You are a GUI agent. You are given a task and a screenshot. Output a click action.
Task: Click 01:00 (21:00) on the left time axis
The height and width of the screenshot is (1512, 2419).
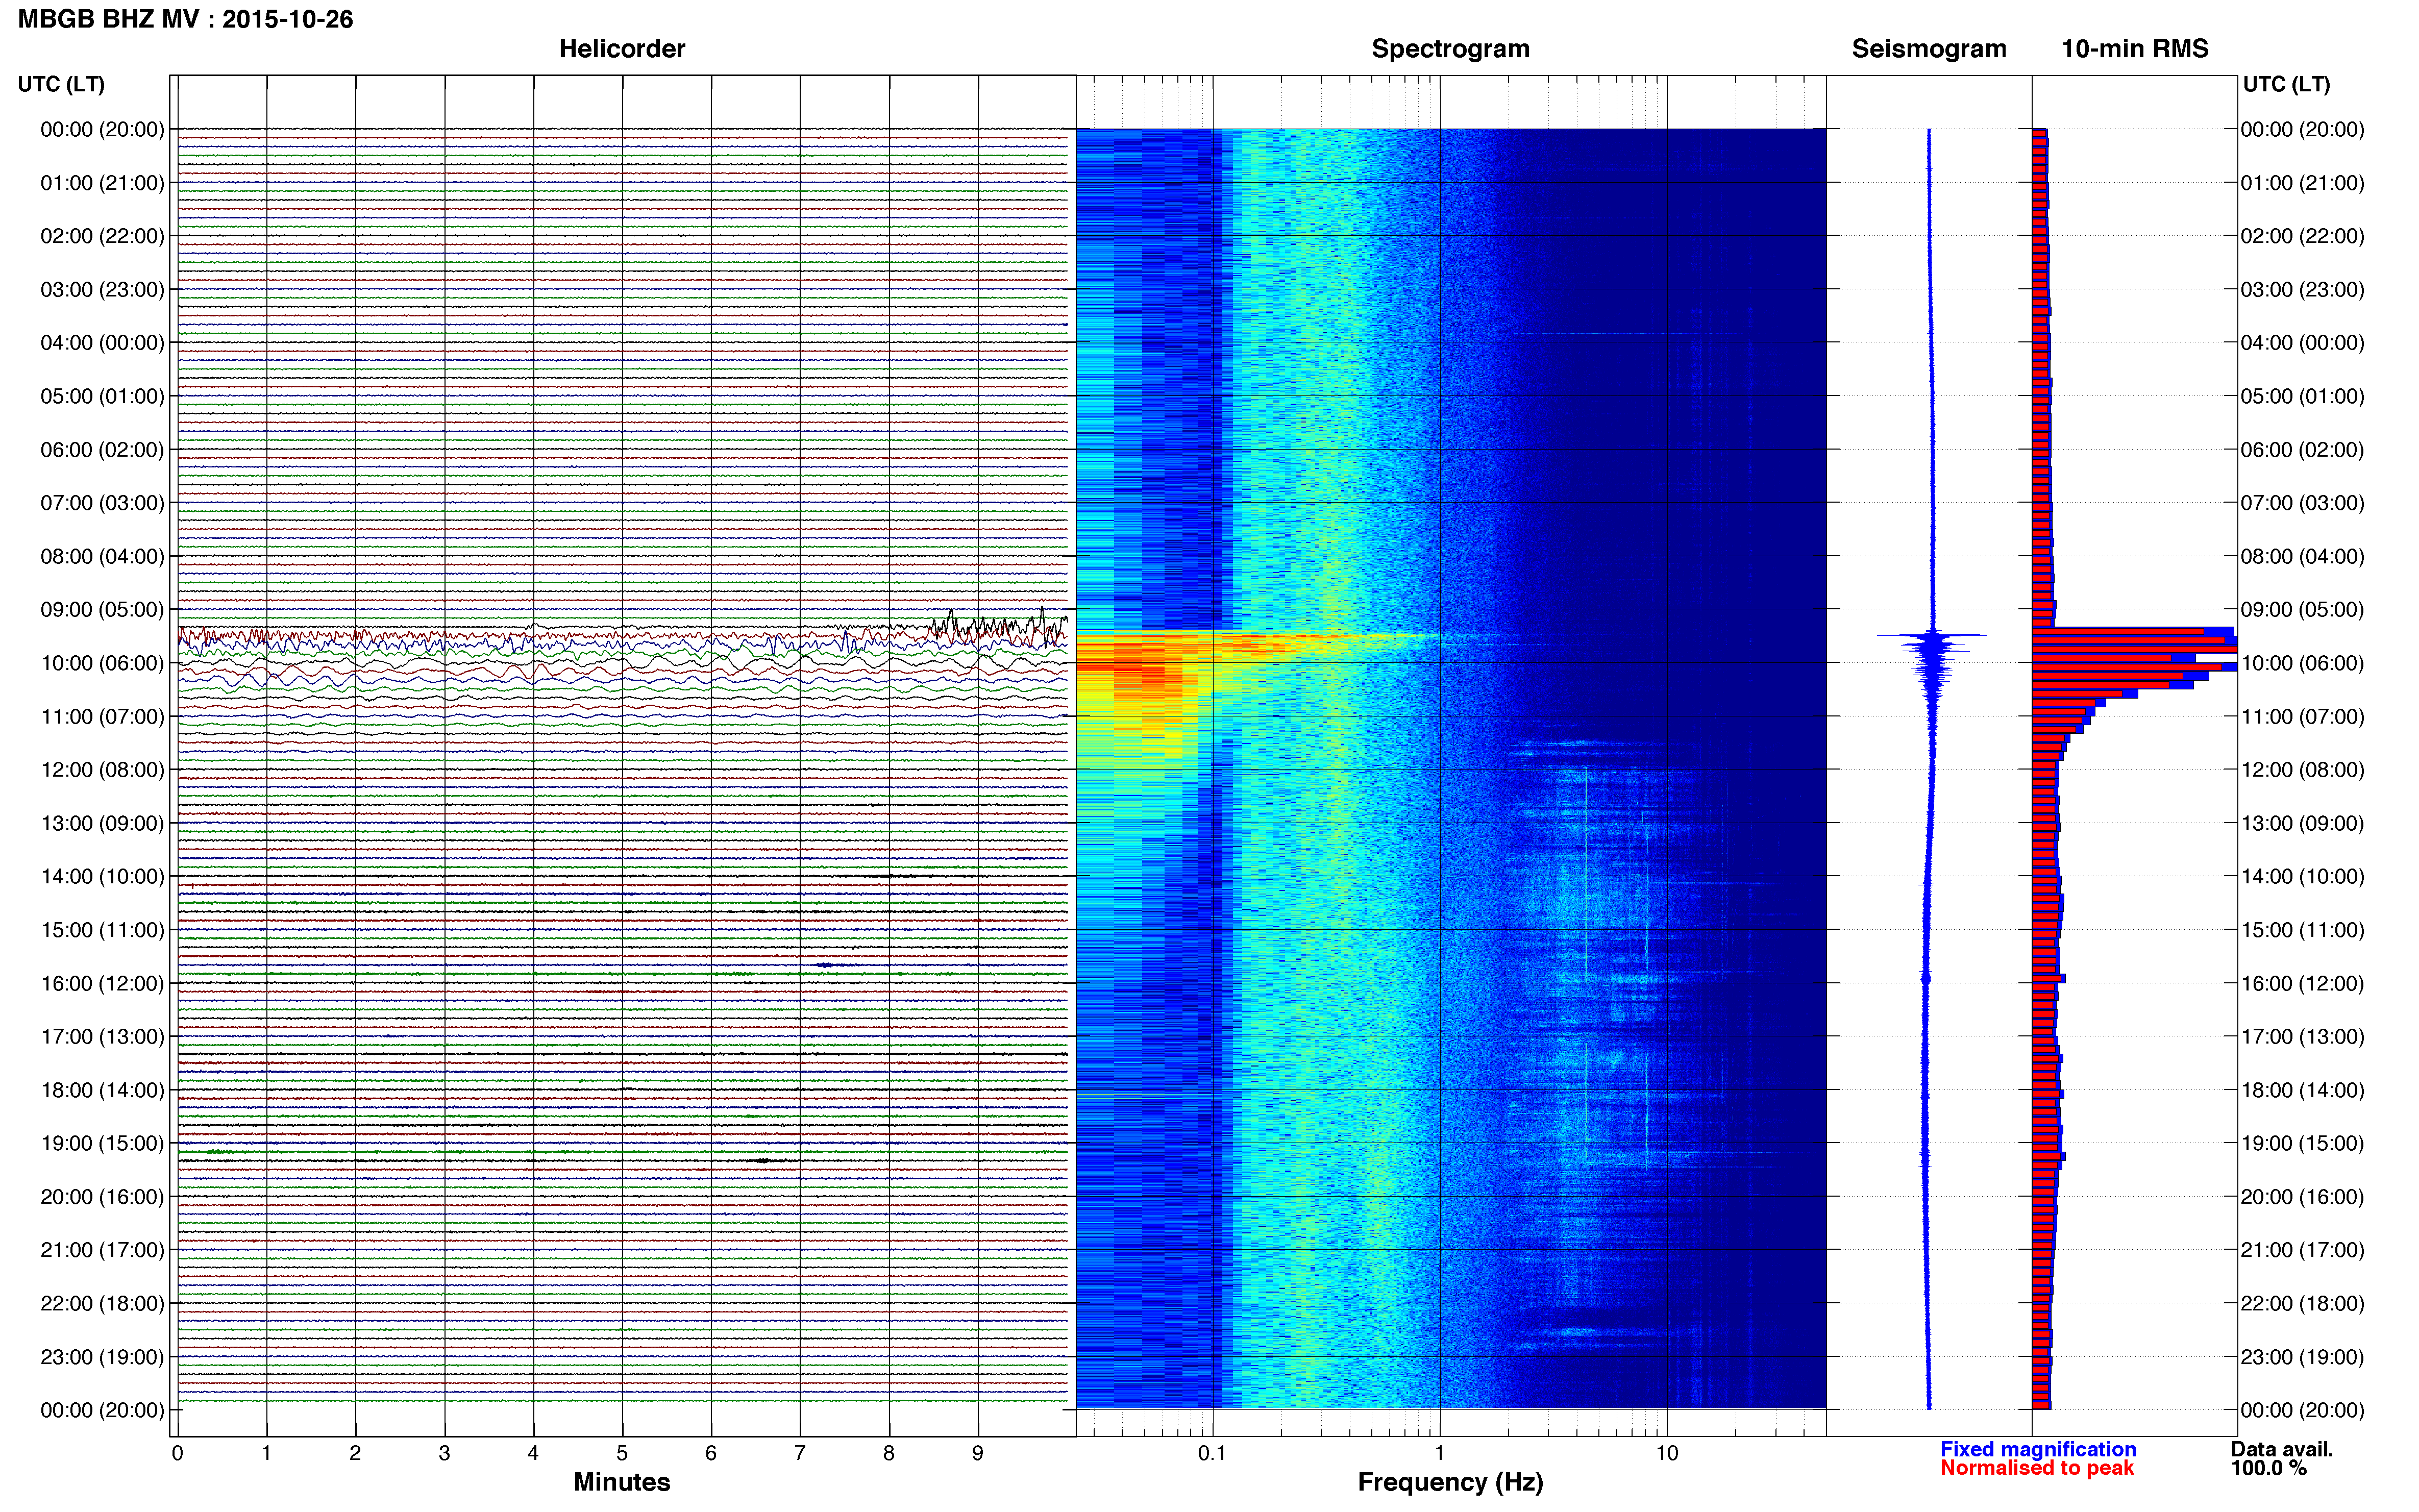point(102,183)
